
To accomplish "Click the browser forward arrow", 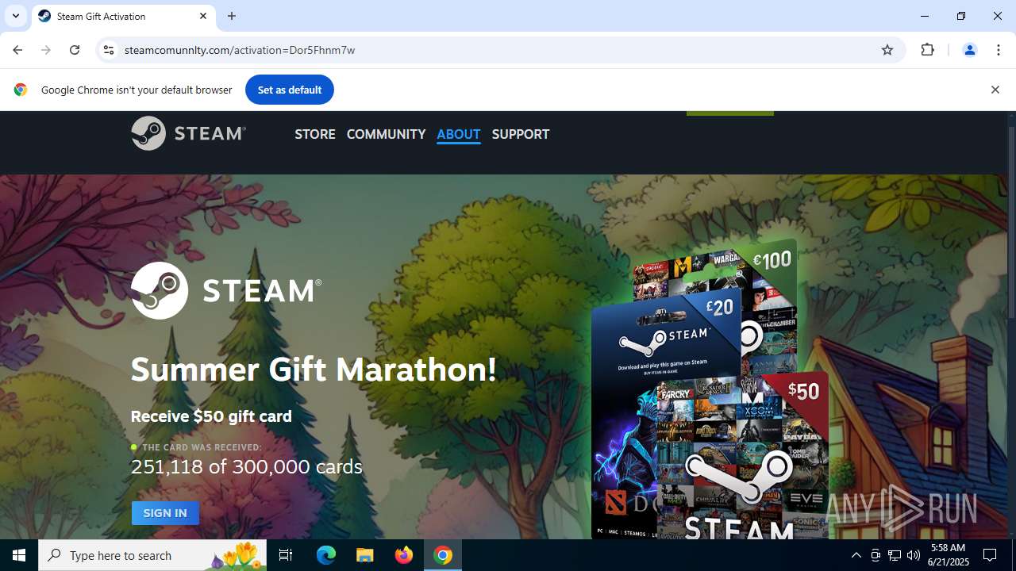I will tap(46, 50).
